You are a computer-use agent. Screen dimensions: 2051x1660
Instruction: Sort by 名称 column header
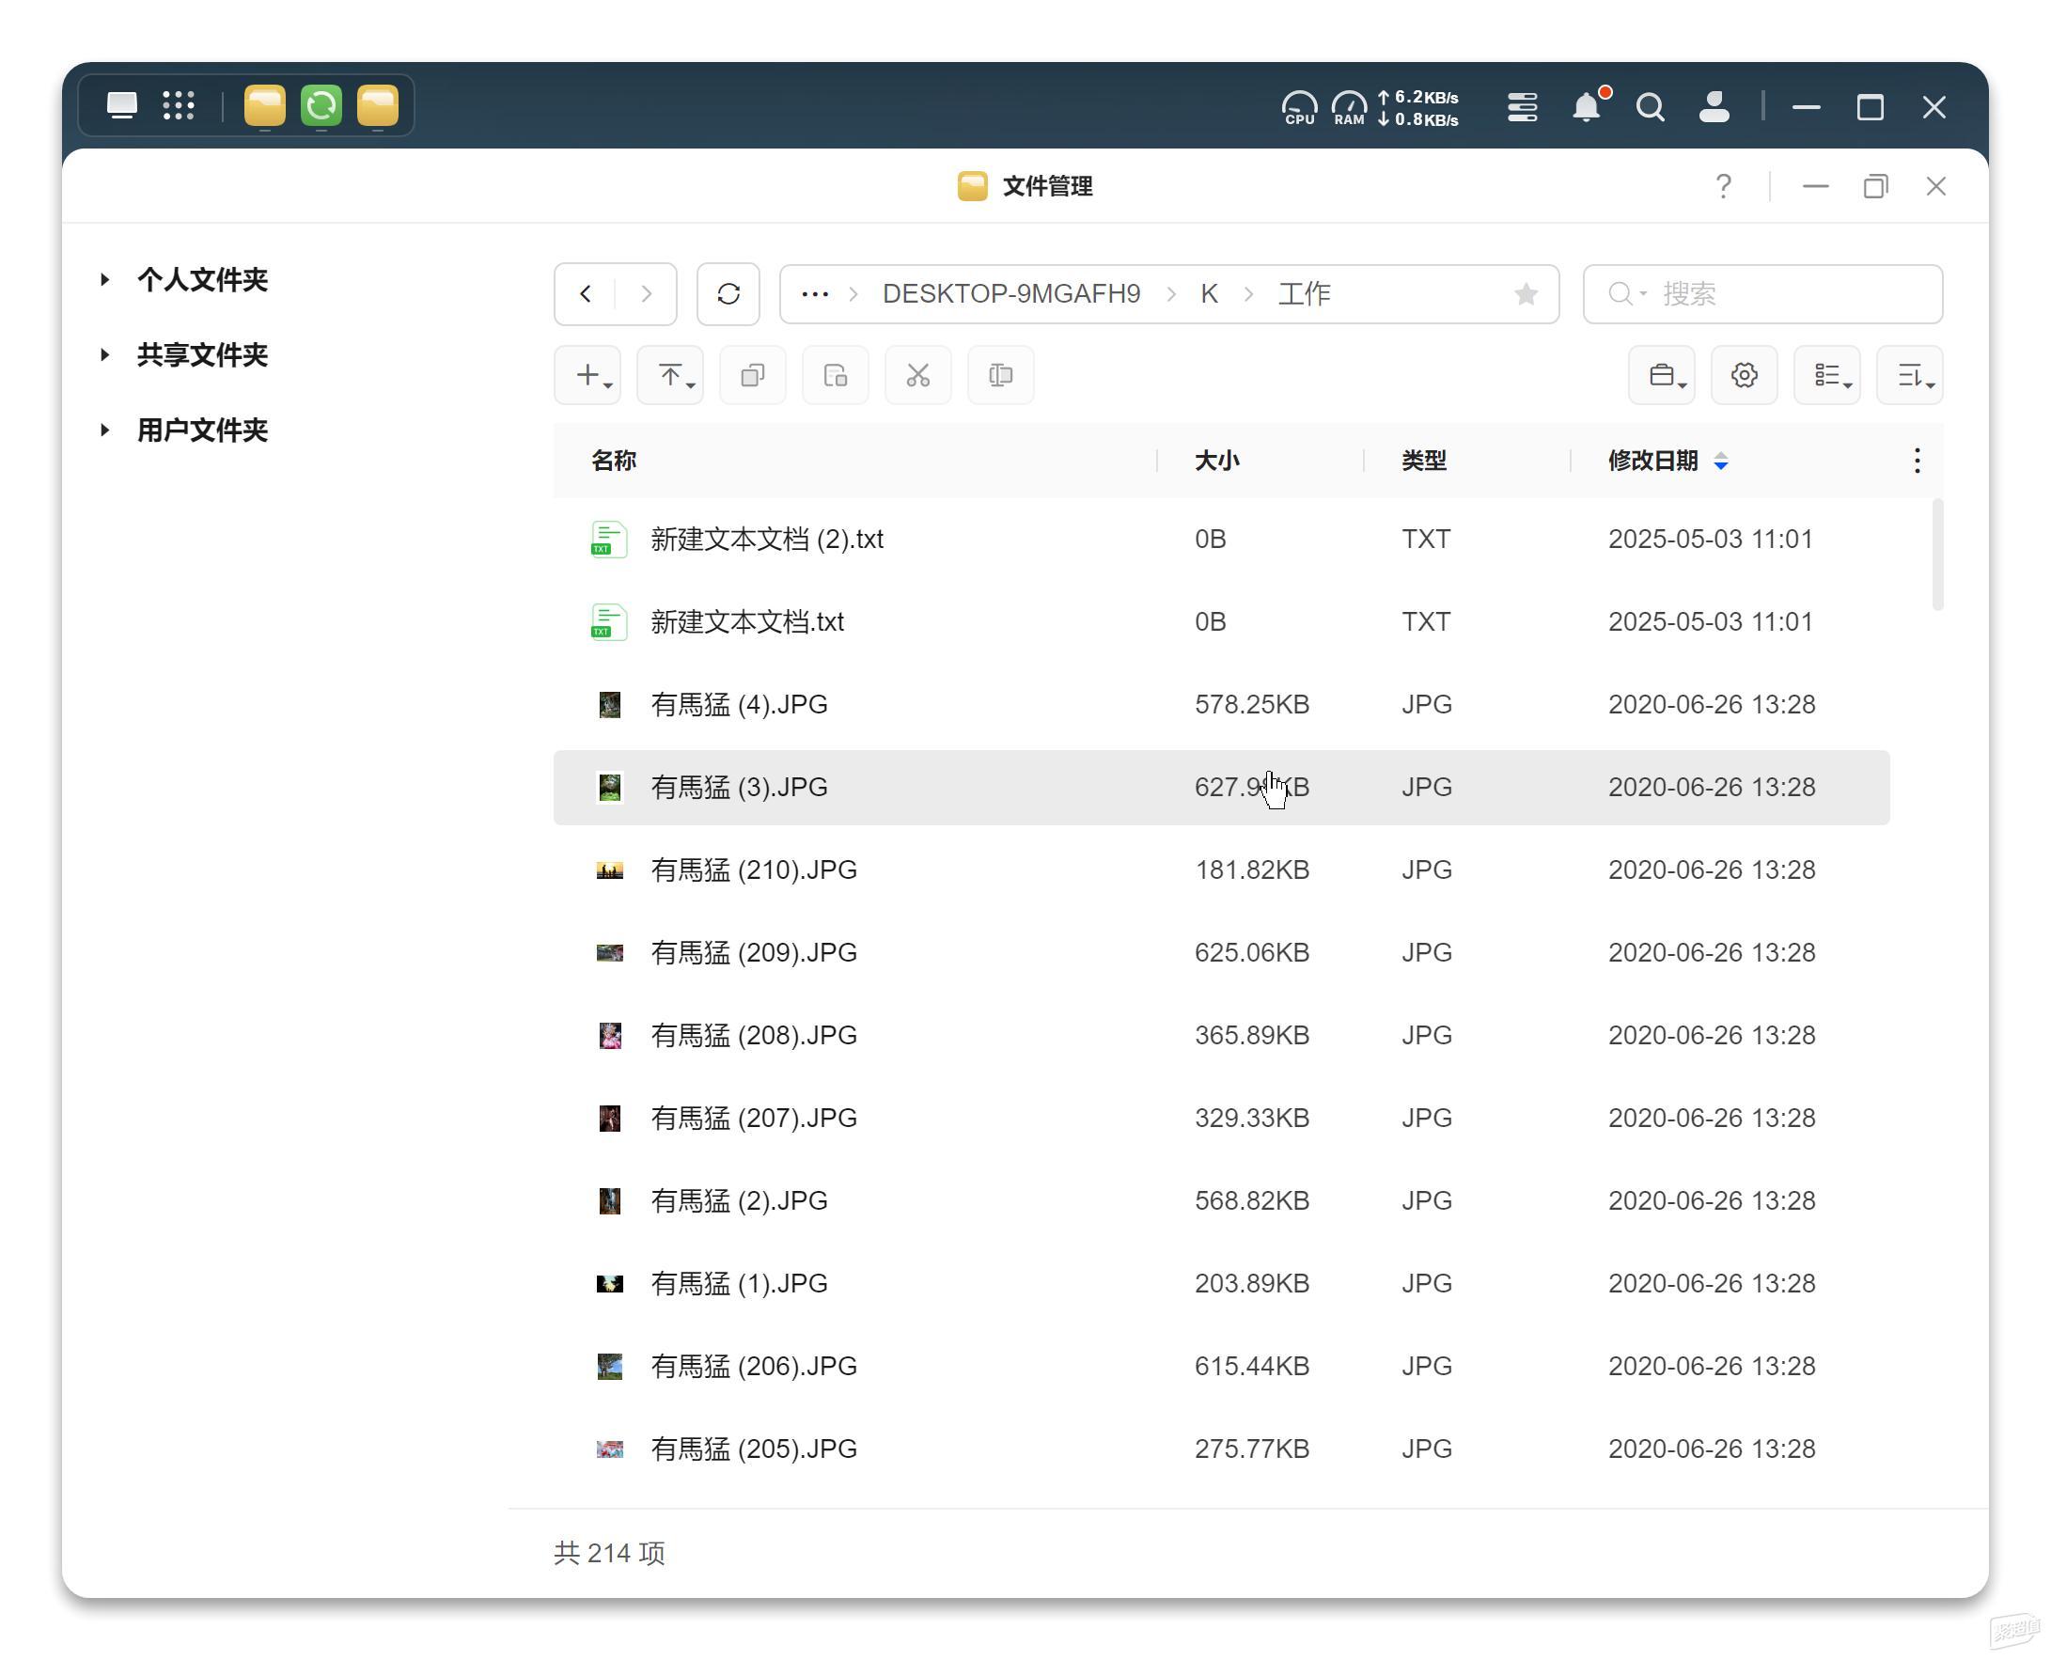point(614,461)
